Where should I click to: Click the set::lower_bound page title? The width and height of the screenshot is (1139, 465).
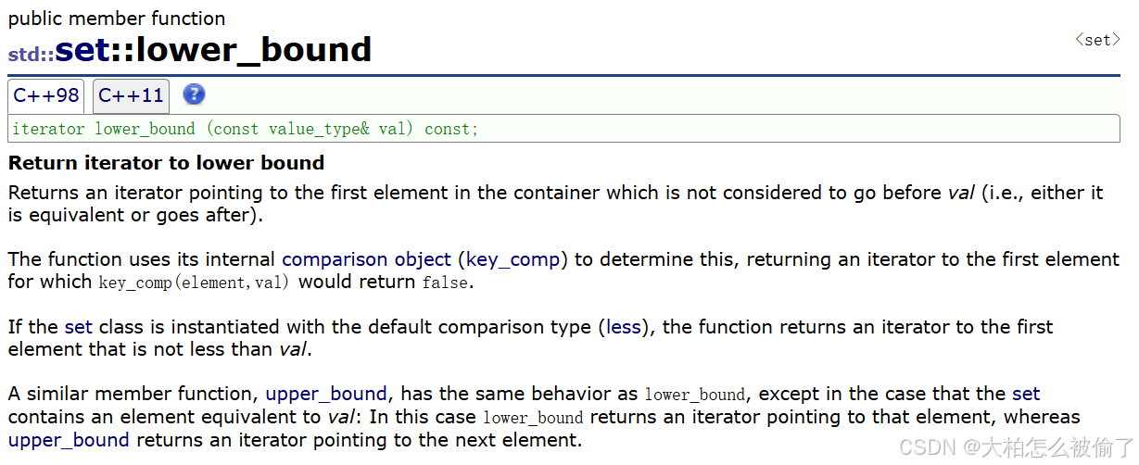(x=213, y=49)
